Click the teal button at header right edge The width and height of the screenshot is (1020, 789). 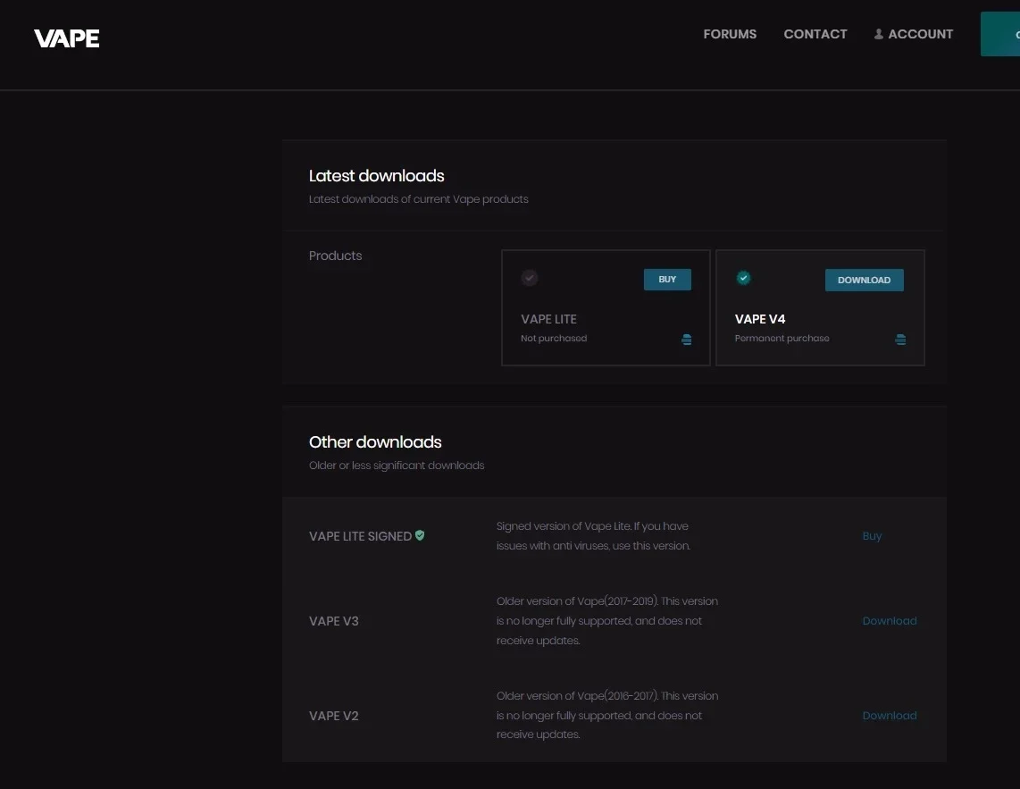(1000, 34)
